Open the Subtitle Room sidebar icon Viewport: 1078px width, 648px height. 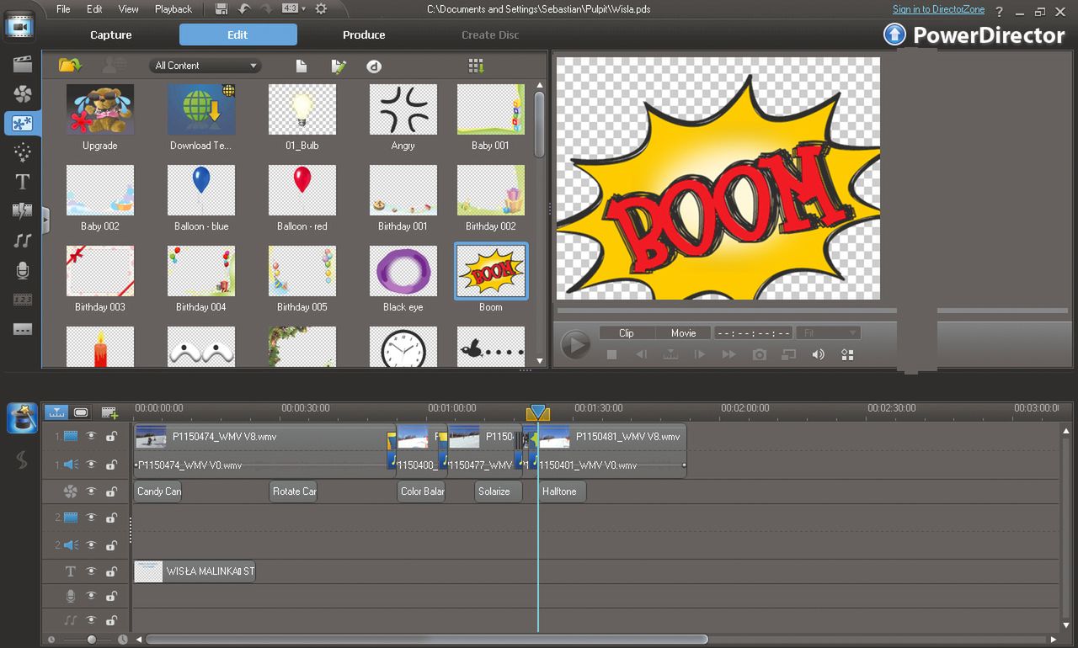[22, 329]
